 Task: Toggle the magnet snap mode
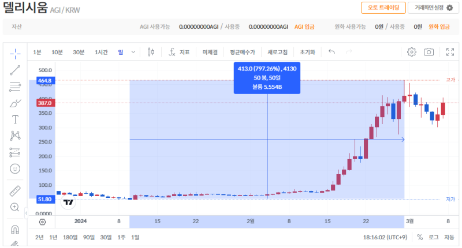(15, 230)
